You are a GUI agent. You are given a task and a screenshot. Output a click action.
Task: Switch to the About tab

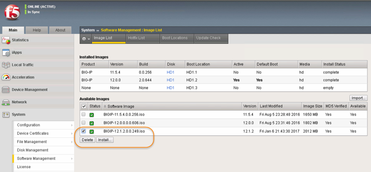(60, 30)
